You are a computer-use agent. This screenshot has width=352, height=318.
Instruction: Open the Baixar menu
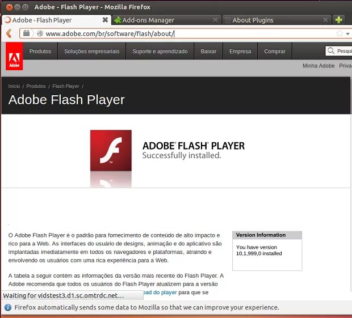(x=208, y=51)
